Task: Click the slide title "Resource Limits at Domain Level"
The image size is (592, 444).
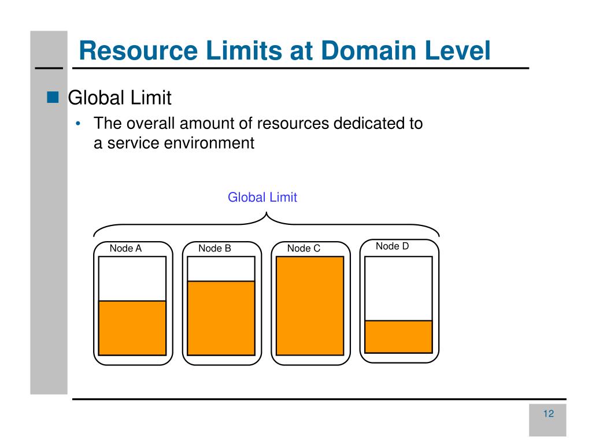Action: coord(284,51)
